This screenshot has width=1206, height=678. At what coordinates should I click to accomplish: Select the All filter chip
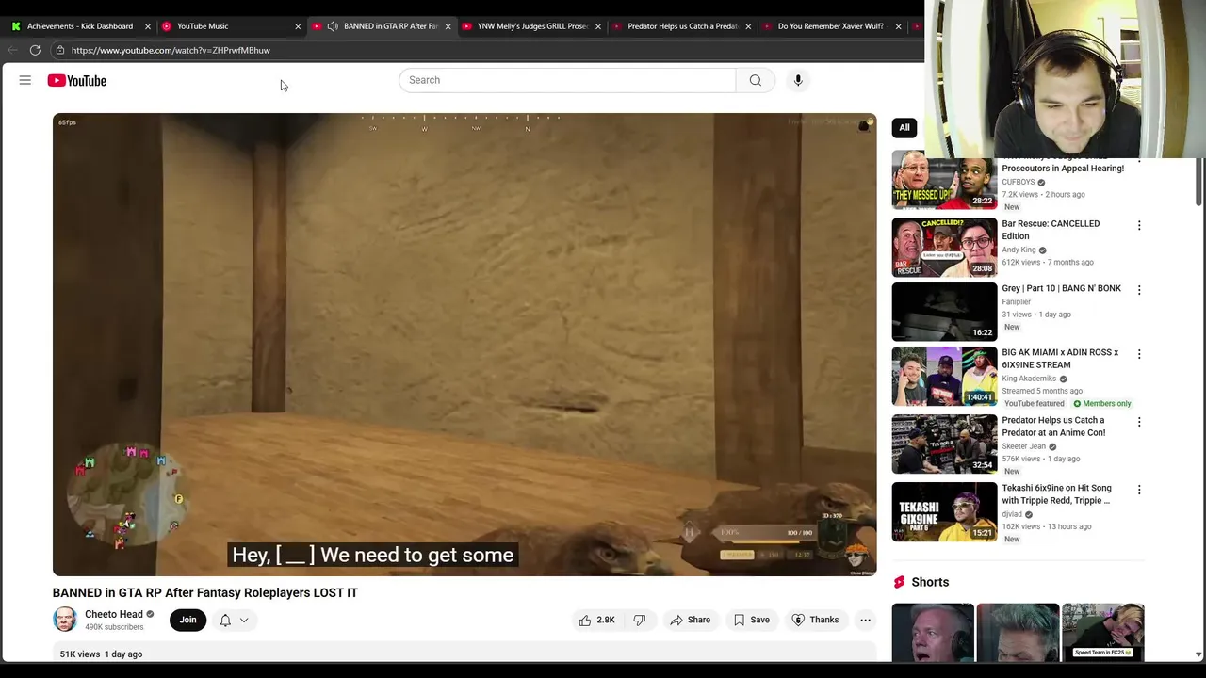click(x=904, y=127)
